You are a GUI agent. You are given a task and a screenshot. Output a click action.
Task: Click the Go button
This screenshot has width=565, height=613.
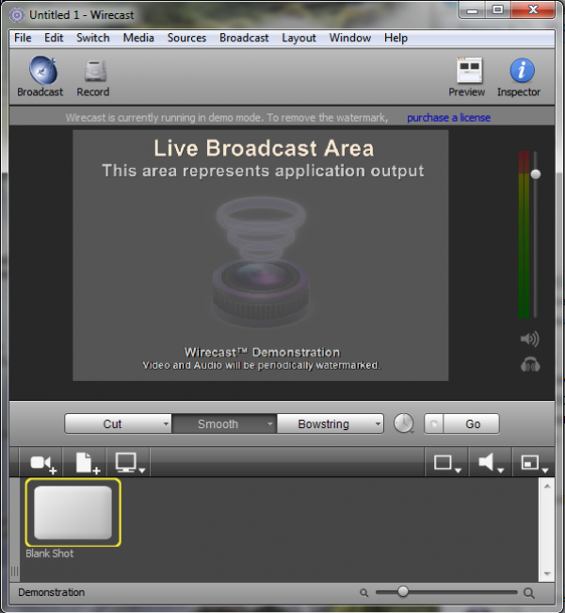click(x=472, y=423)
